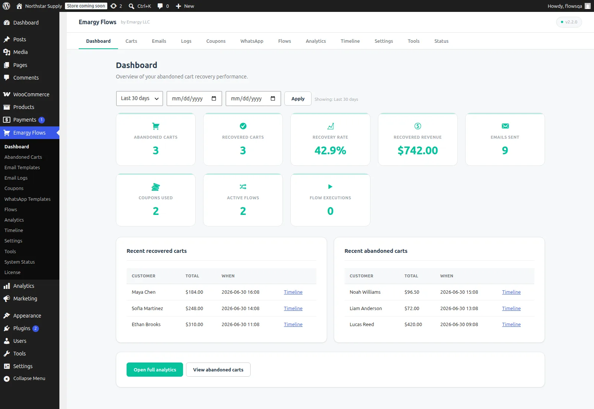594x409 pixels.
Task: Click the Products box icon in sidebar
Action: point(7,107)
